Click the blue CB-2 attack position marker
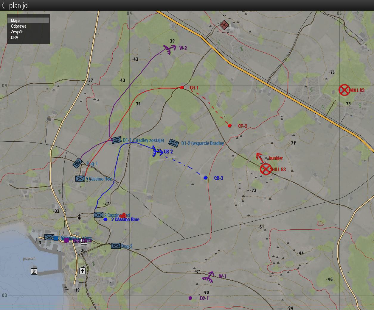374x310 pixels. (156, 151)
